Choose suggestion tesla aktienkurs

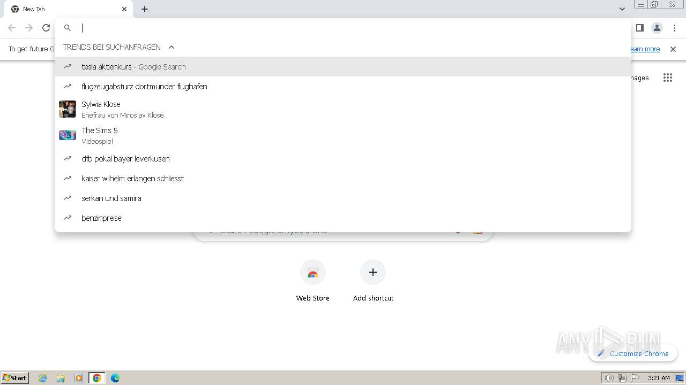click(343, 67)
